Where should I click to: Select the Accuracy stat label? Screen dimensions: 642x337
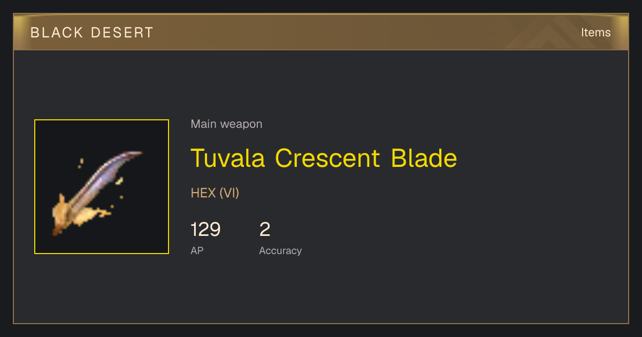280,250
